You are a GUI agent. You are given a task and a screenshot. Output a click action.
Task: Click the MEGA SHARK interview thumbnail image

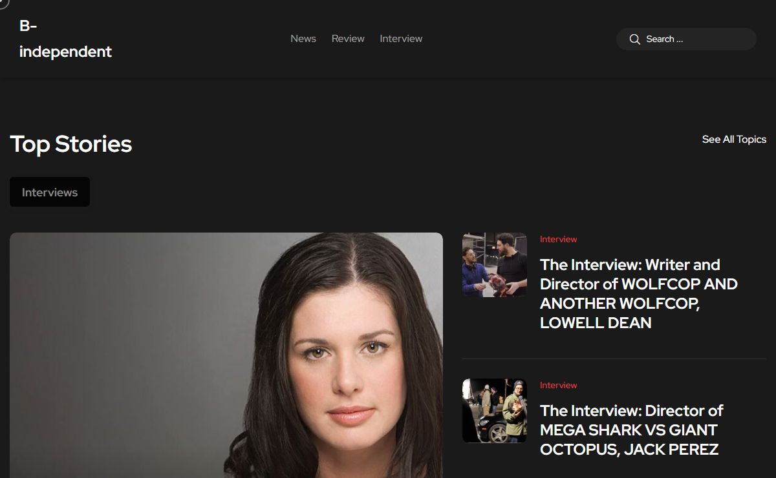tap(494, 411)
